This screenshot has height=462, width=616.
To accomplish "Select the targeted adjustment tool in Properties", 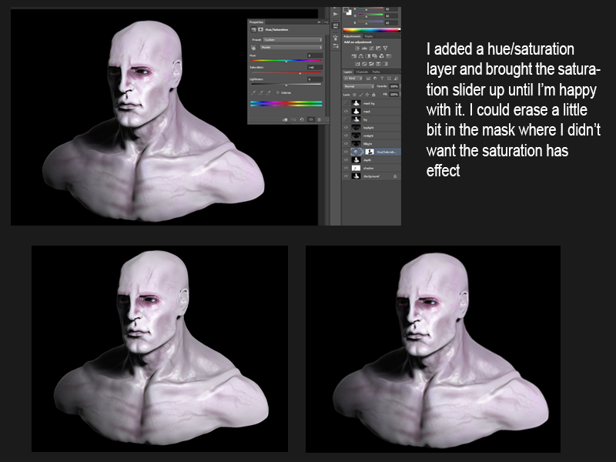I will tap(253, 48).
